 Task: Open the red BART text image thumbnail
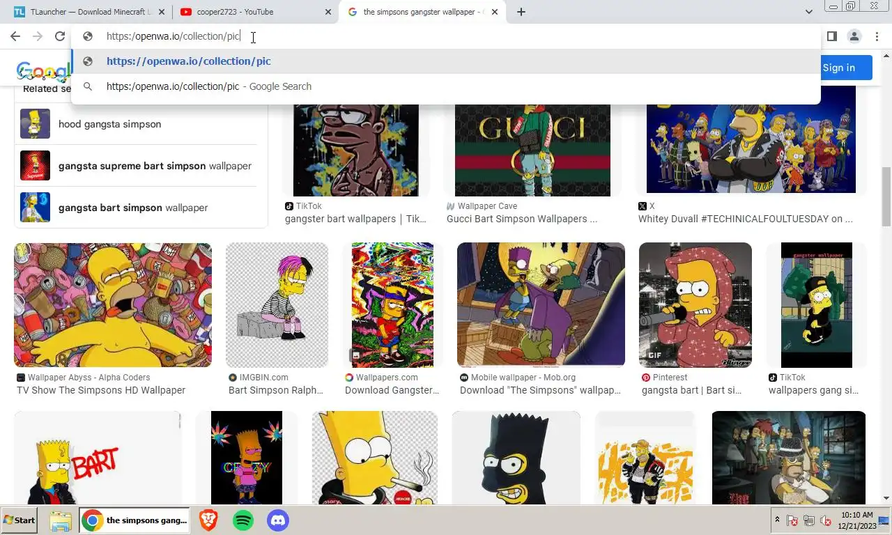click(98, 458)
